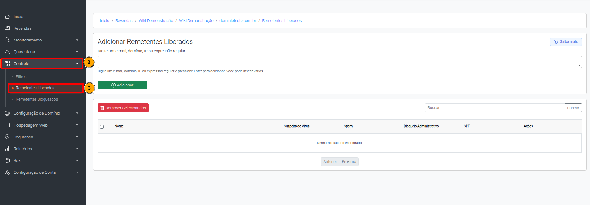Click the Hospedagem Web window icon
Image resolution: width=590 pixels, height=205 pixels.
click(7, 125)
